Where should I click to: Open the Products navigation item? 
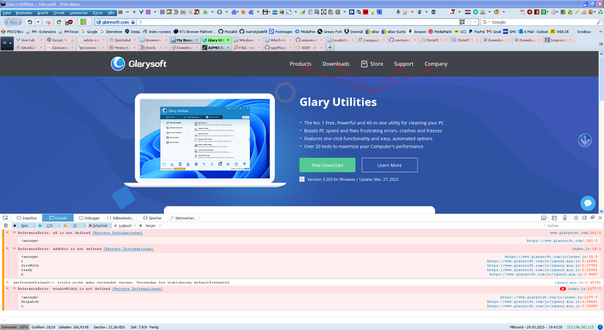click(x=301, y=64)
